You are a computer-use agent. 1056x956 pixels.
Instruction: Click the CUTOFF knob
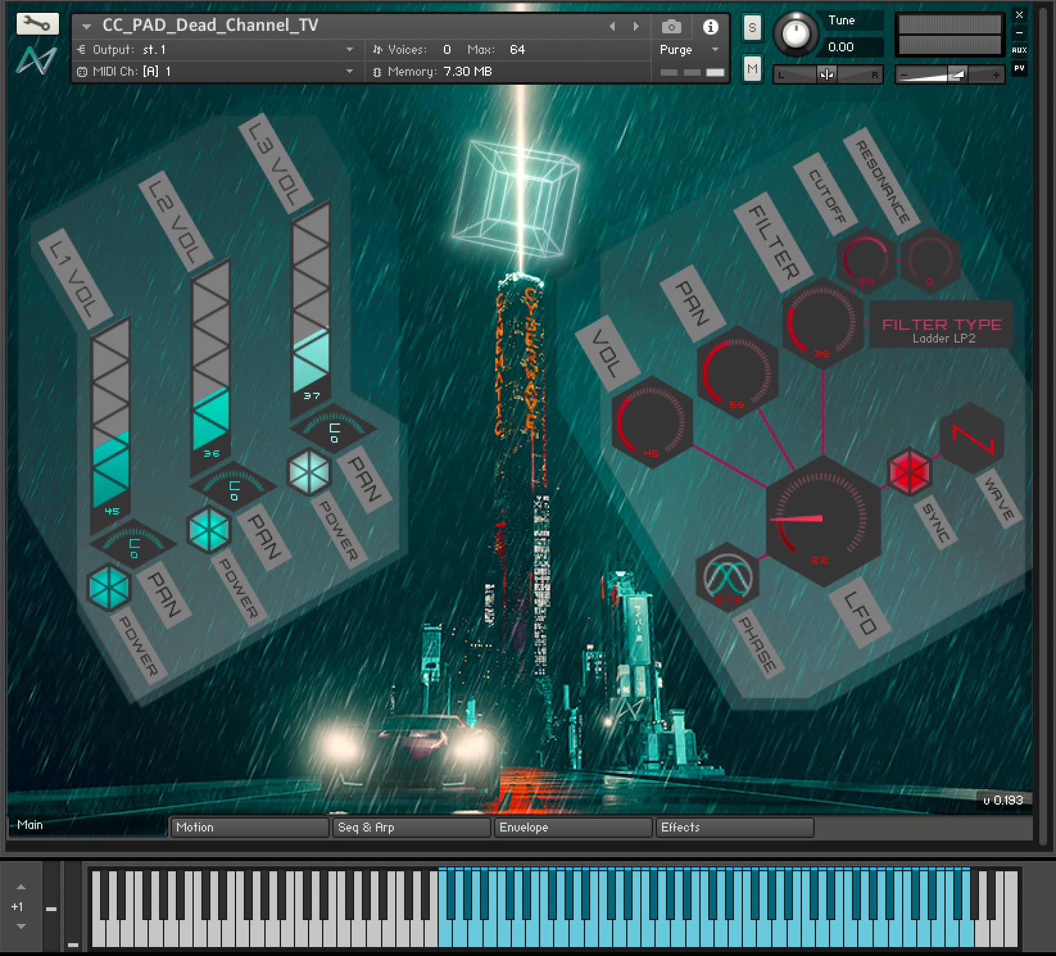point(866,259)
